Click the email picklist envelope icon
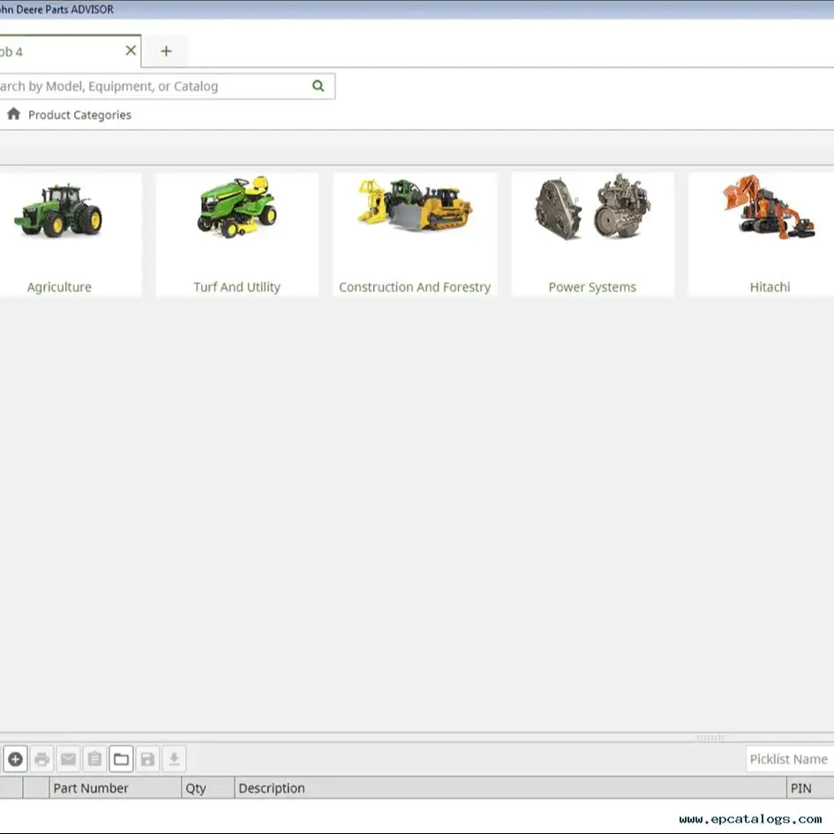 point(68,759)
